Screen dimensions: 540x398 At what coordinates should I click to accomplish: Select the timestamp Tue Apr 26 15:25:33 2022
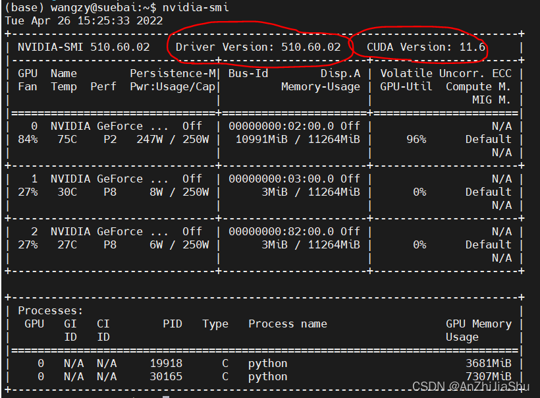[84, 20]
